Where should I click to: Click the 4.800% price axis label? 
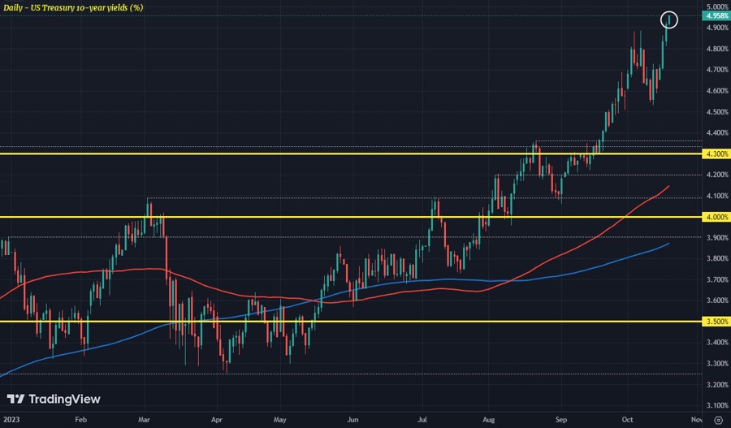(x=717, y=49)
